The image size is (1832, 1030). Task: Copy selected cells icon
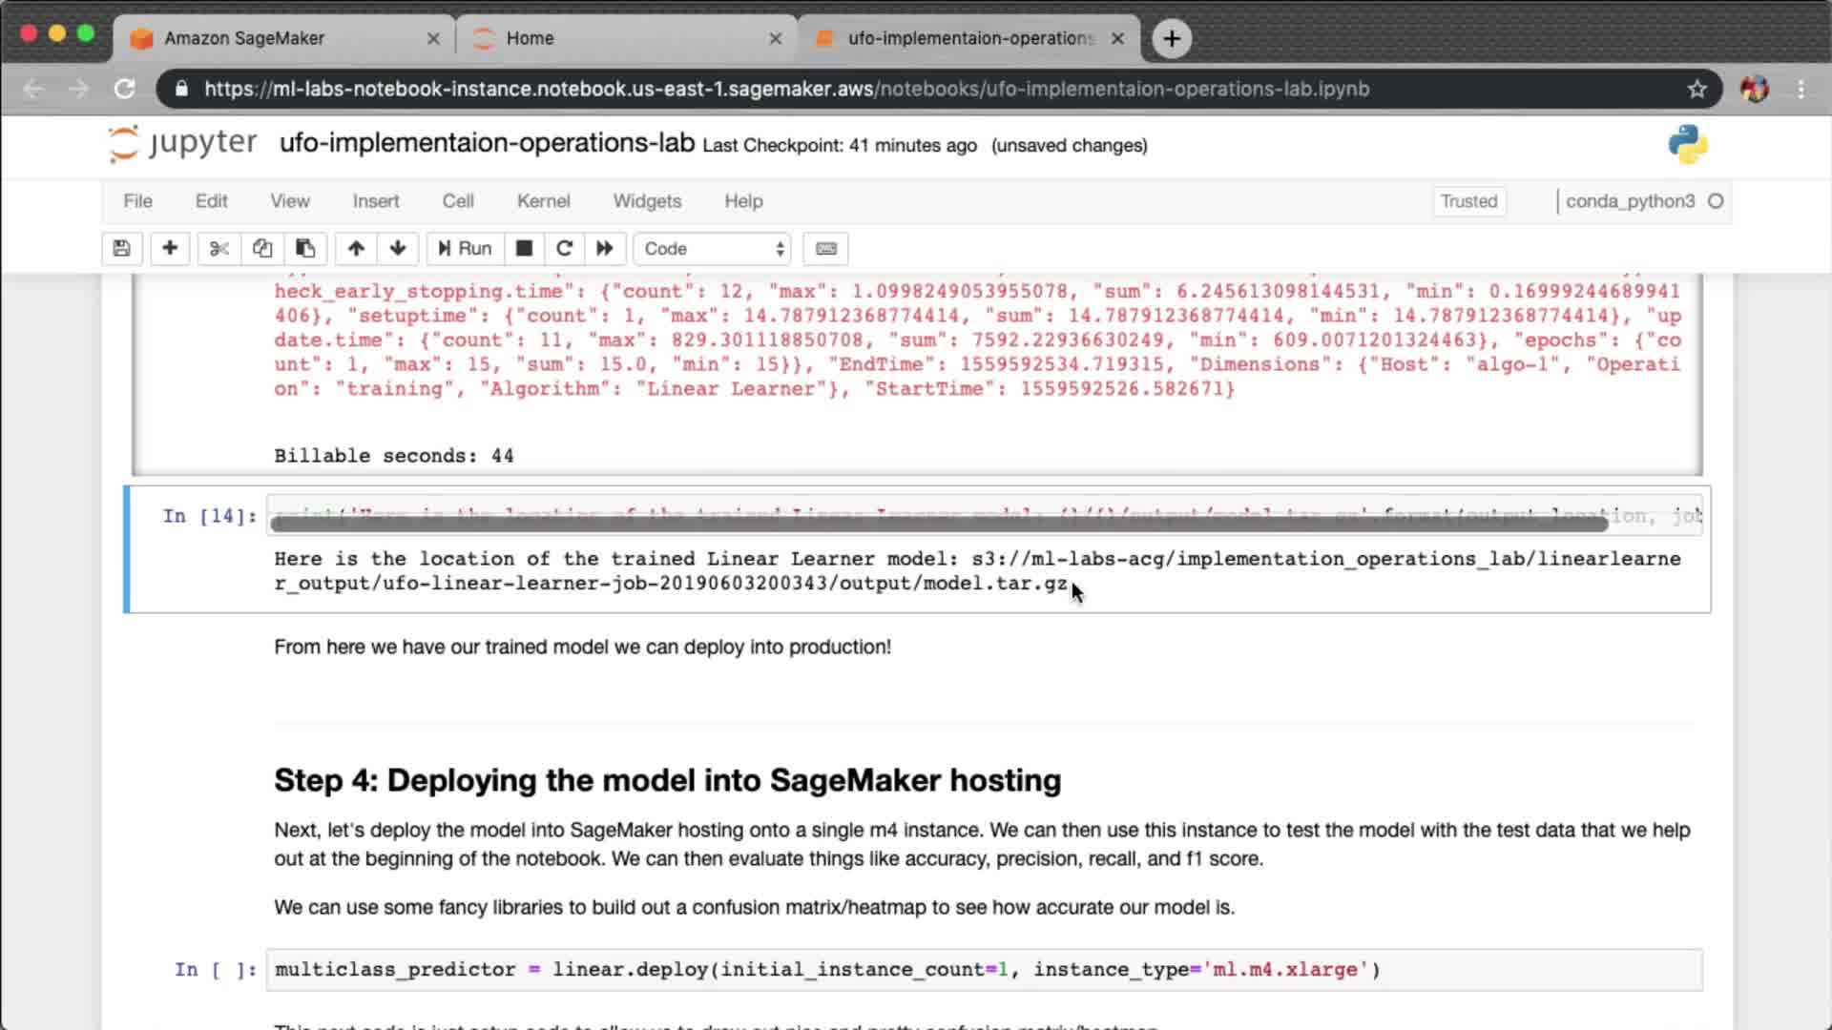coord(261,249)
